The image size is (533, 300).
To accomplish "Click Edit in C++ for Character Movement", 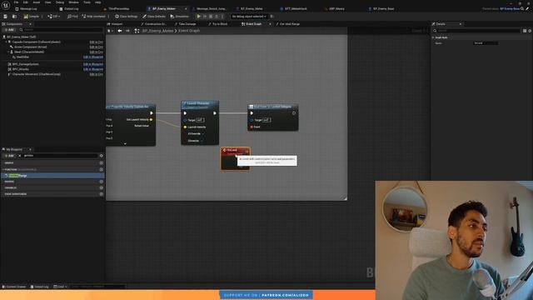I will [x=97, y=74].
